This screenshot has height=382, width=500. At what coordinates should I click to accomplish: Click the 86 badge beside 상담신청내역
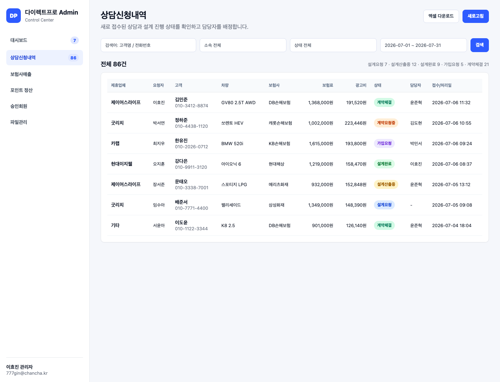(73, 58)
